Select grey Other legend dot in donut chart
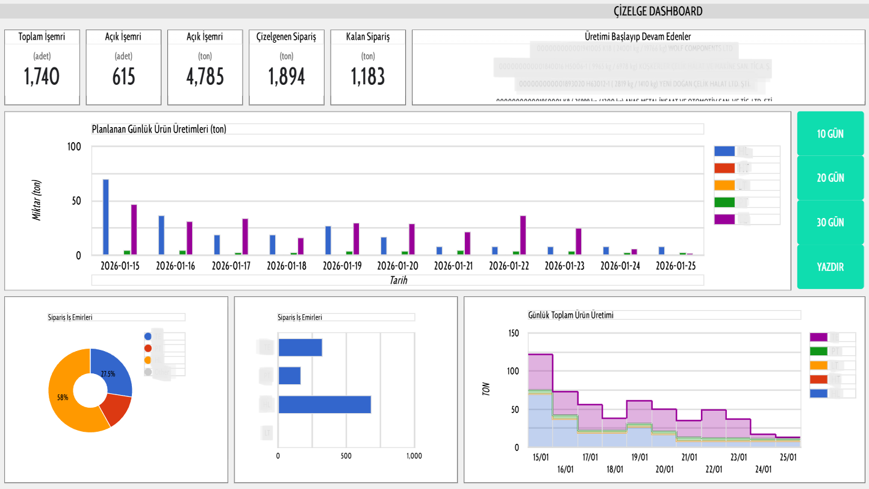 pos(148,372)
